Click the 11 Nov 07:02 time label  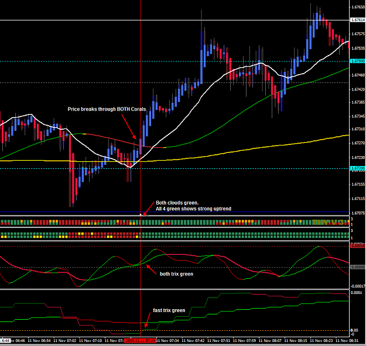pyautogui.click(x=65, y=341)
